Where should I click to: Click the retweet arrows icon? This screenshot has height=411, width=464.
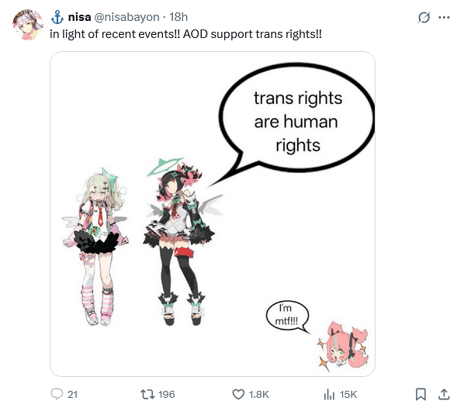point(147,394)
